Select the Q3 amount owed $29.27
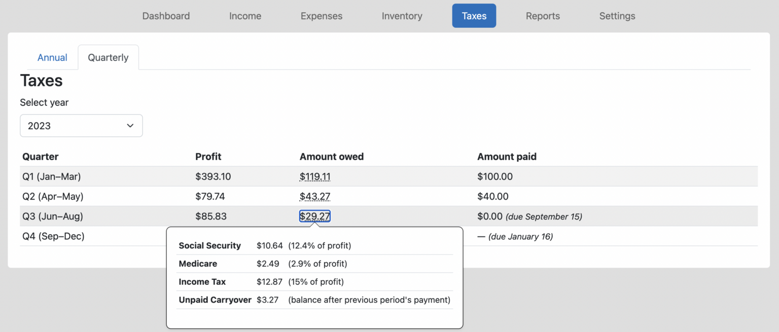779x332 pixels. [x=315, y=216]
